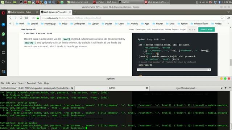Open the Developer docs link
232x130 pixels.
pyautogui.click(x=140, y=30)
